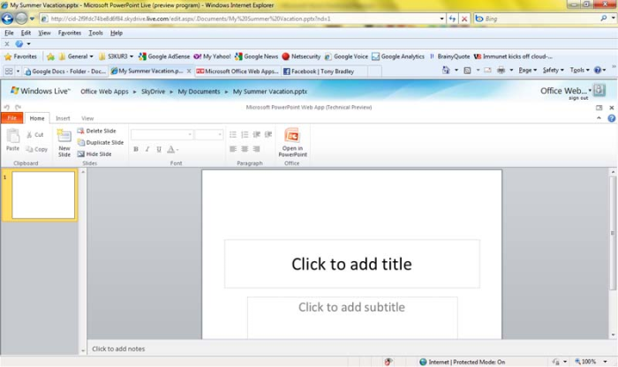This screenshot has height=367, width=618.
Task: Open the font name dropdown
Action: [190, 135]
